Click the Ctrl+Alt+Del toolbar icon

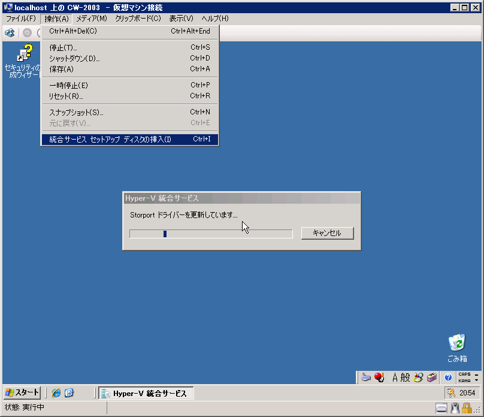click(x=10, y=33)
